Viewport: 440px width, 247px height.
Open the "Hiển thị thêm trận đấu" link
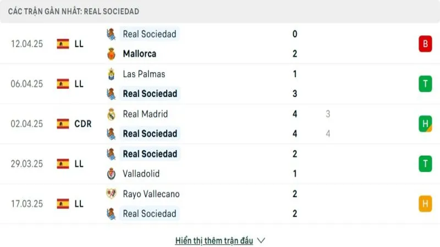pos(214,240)
